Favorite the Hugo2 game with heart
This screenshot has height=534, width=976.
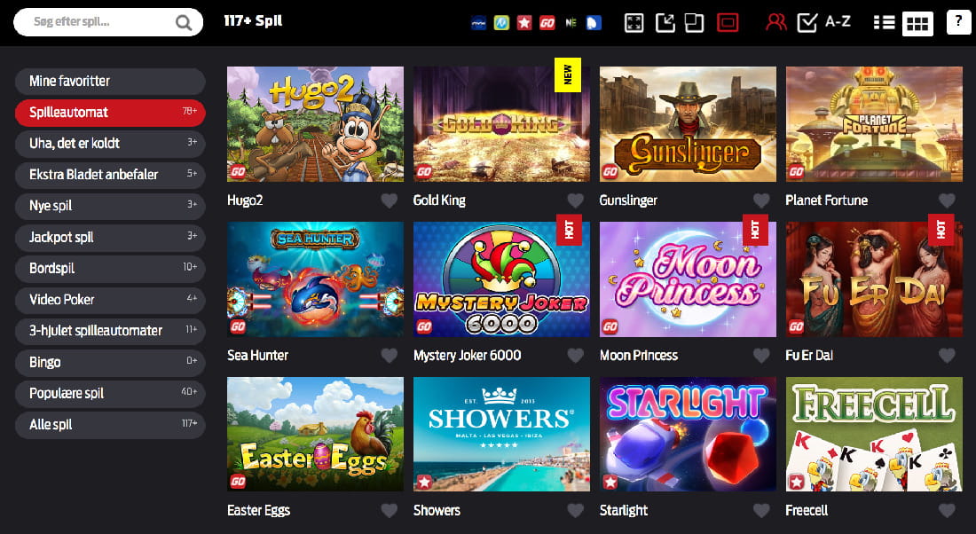pyautogui.click(x=389, y=200)
